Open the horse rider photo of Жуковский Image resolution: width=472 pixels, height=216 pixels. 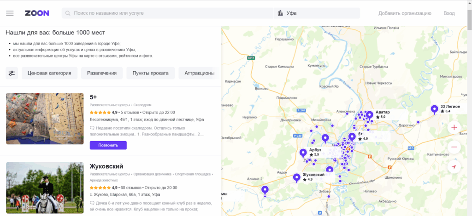pyautogui.click(x=45, y=188)
